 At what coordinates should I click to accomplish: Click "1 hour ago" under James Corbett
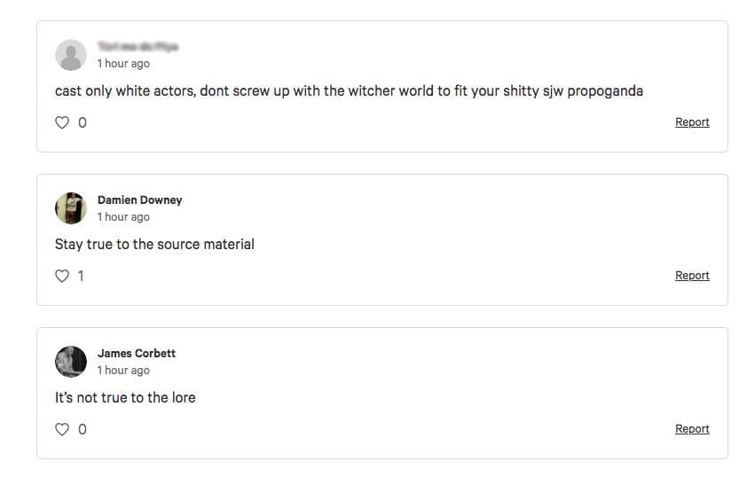[x=123, y=371]
